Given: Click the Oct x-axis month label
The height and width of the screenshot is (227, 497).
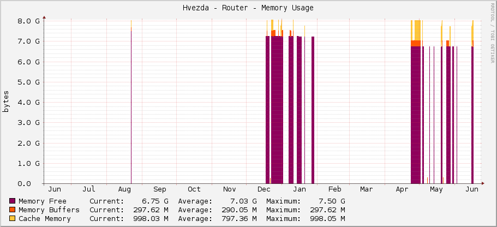Looking at the screenshot, I should (194, 189).
